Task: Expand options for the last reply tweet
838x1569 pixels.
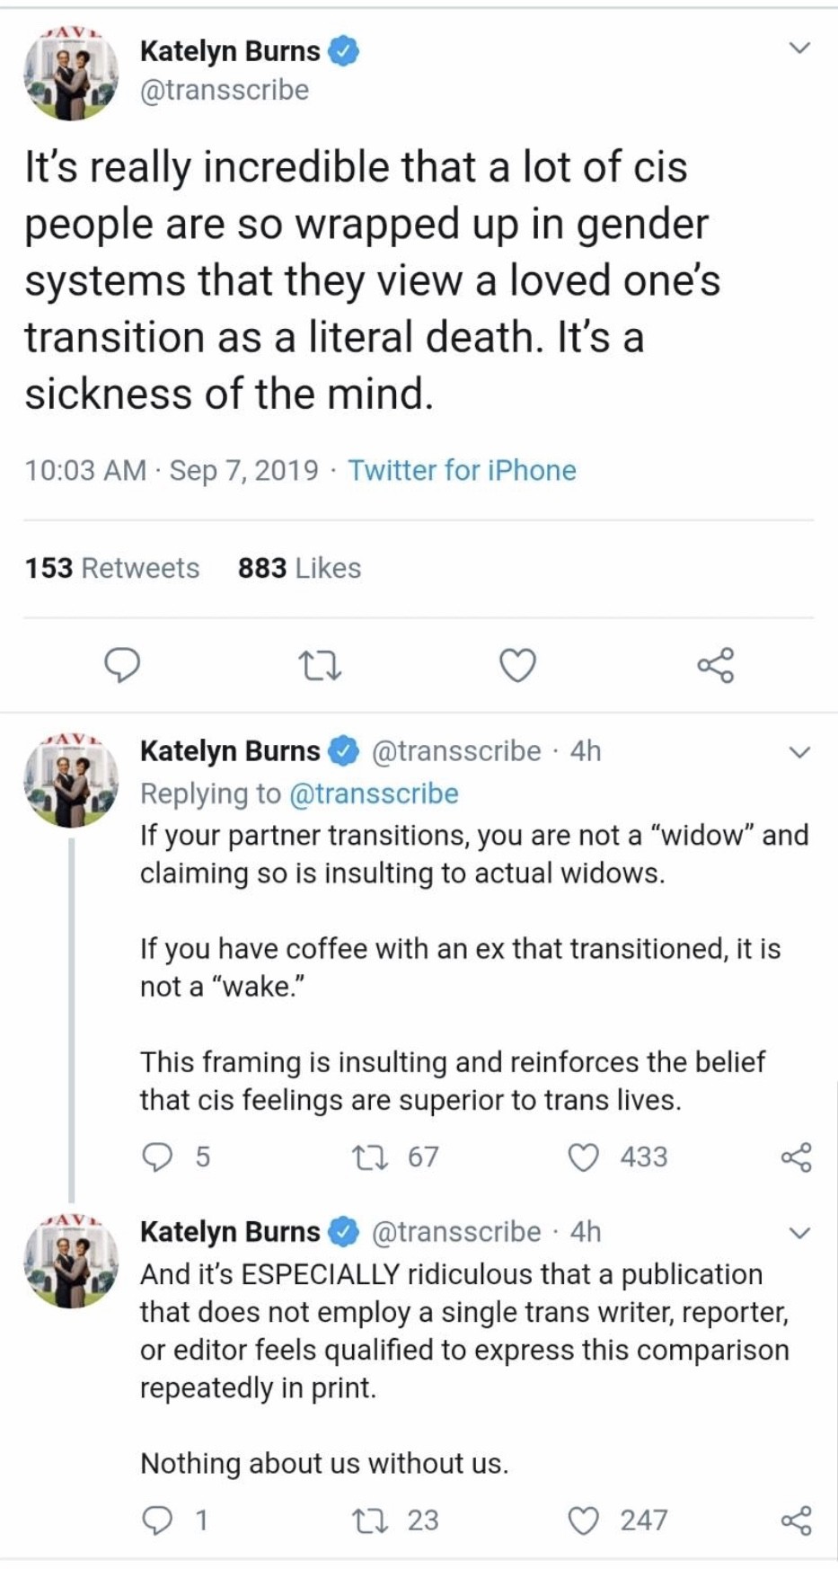Action: click(799, 1233)
